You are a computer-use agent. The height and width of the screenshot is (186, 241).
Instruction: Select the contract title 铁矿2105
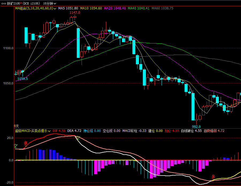pyautogui.click(x=14, y=3)
